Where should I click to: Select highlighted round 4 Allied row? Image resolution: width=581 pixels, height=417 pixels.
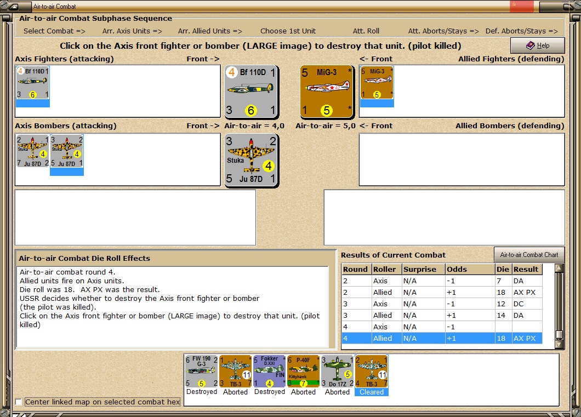tap(442, 338)
